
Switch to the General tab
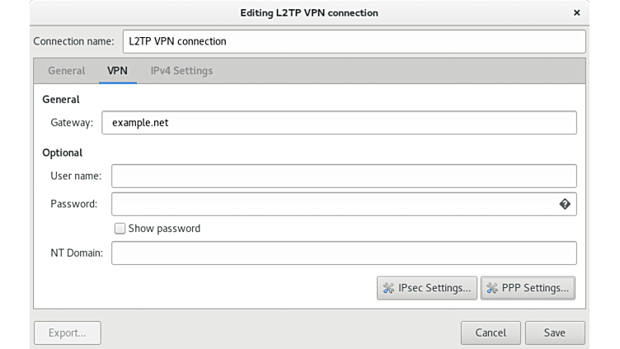[66, 71]
